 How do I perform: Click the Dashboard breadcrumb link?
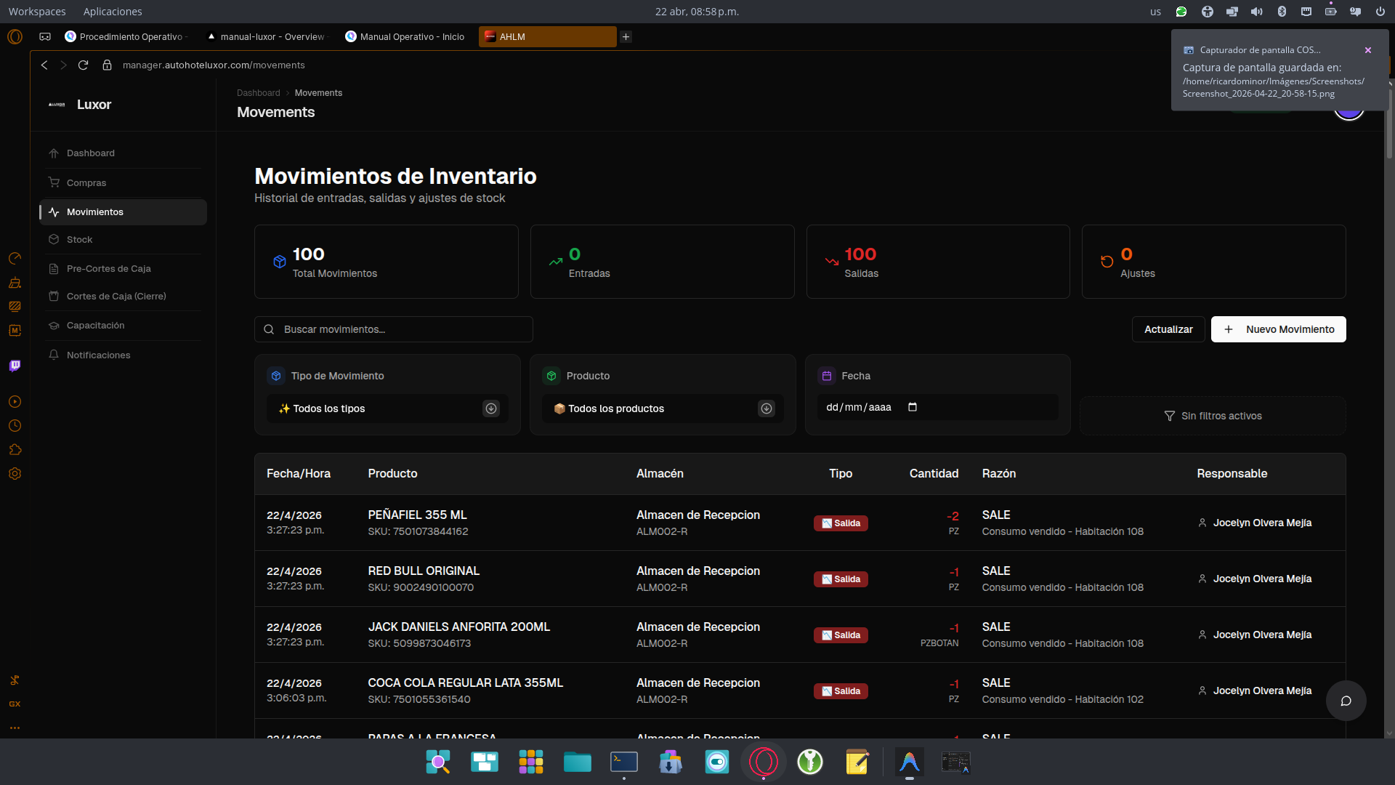click(258, 93)
